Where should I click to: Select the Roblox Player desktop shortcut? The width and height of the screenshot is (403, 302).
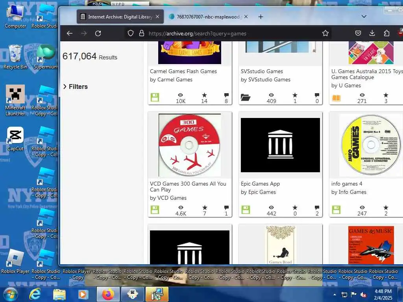pos(15,261)
